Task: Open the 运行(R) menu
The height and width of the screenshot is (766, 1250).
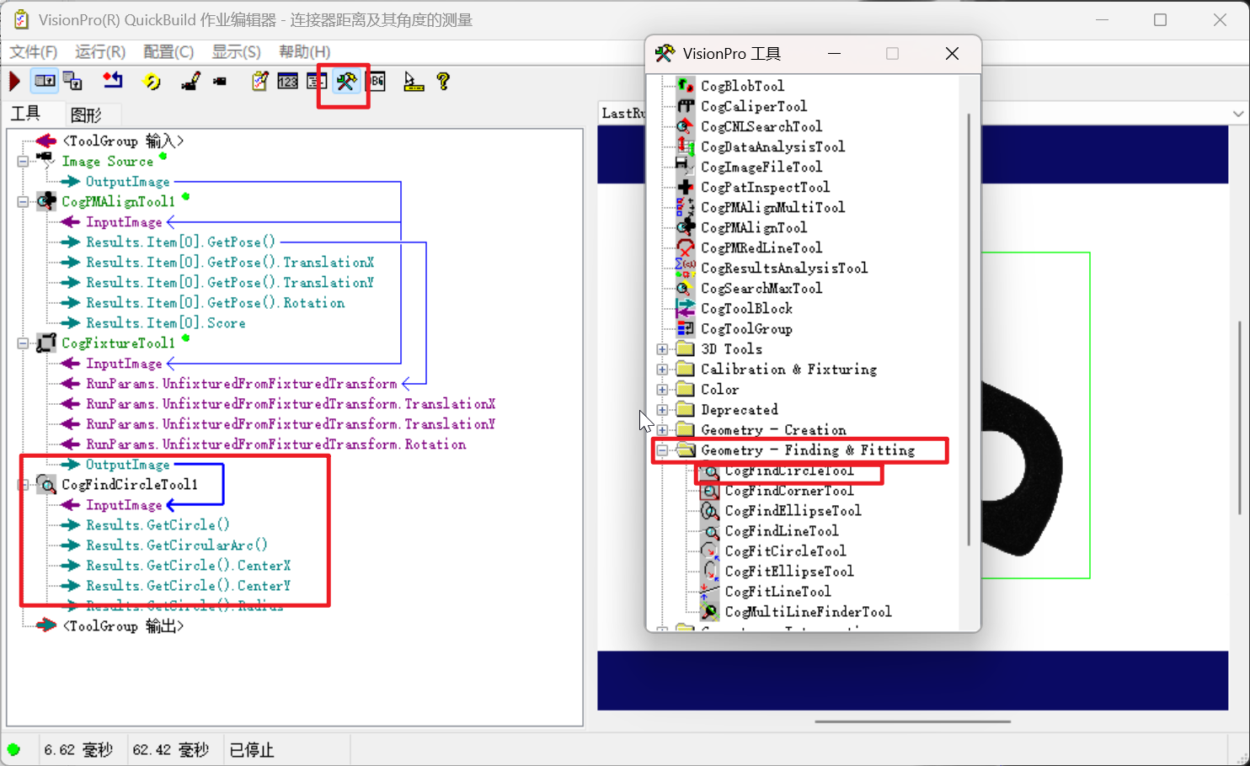Action: [x=100, y=52]
